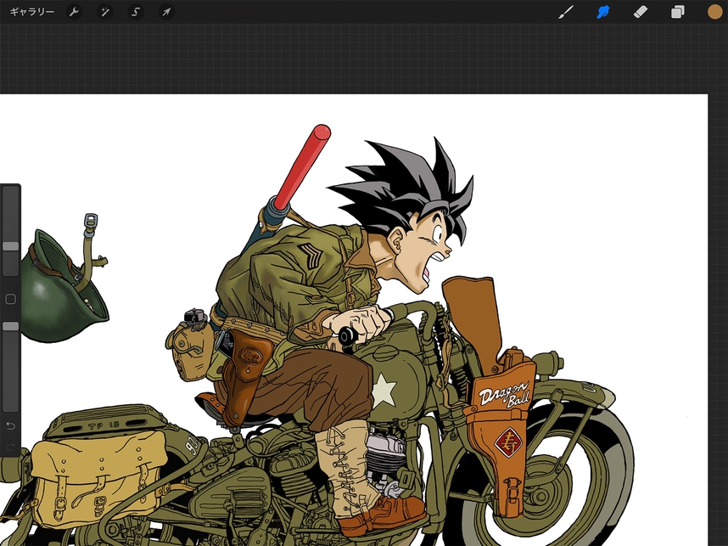This screenshot has width=728, height=546.
Task: Click the brush opacity slider handle
Action: point(10,326)
